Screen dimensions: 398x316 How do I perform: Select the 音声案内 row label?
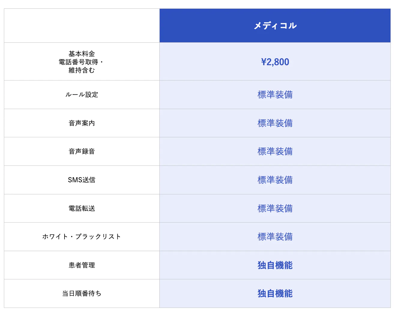(82, 123)
